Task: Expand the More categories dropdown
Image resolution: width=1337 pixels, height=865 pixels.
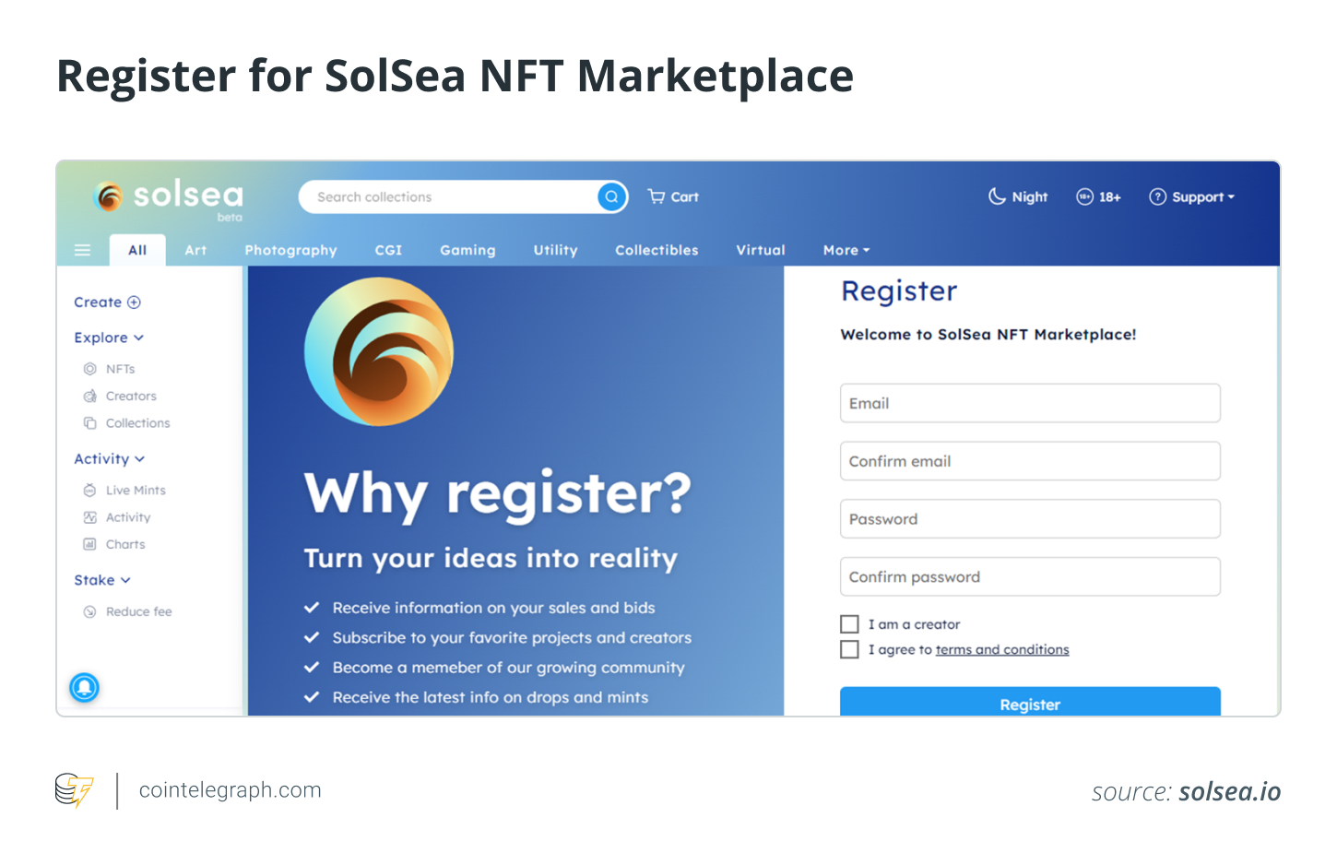Action: click(846, 250)
